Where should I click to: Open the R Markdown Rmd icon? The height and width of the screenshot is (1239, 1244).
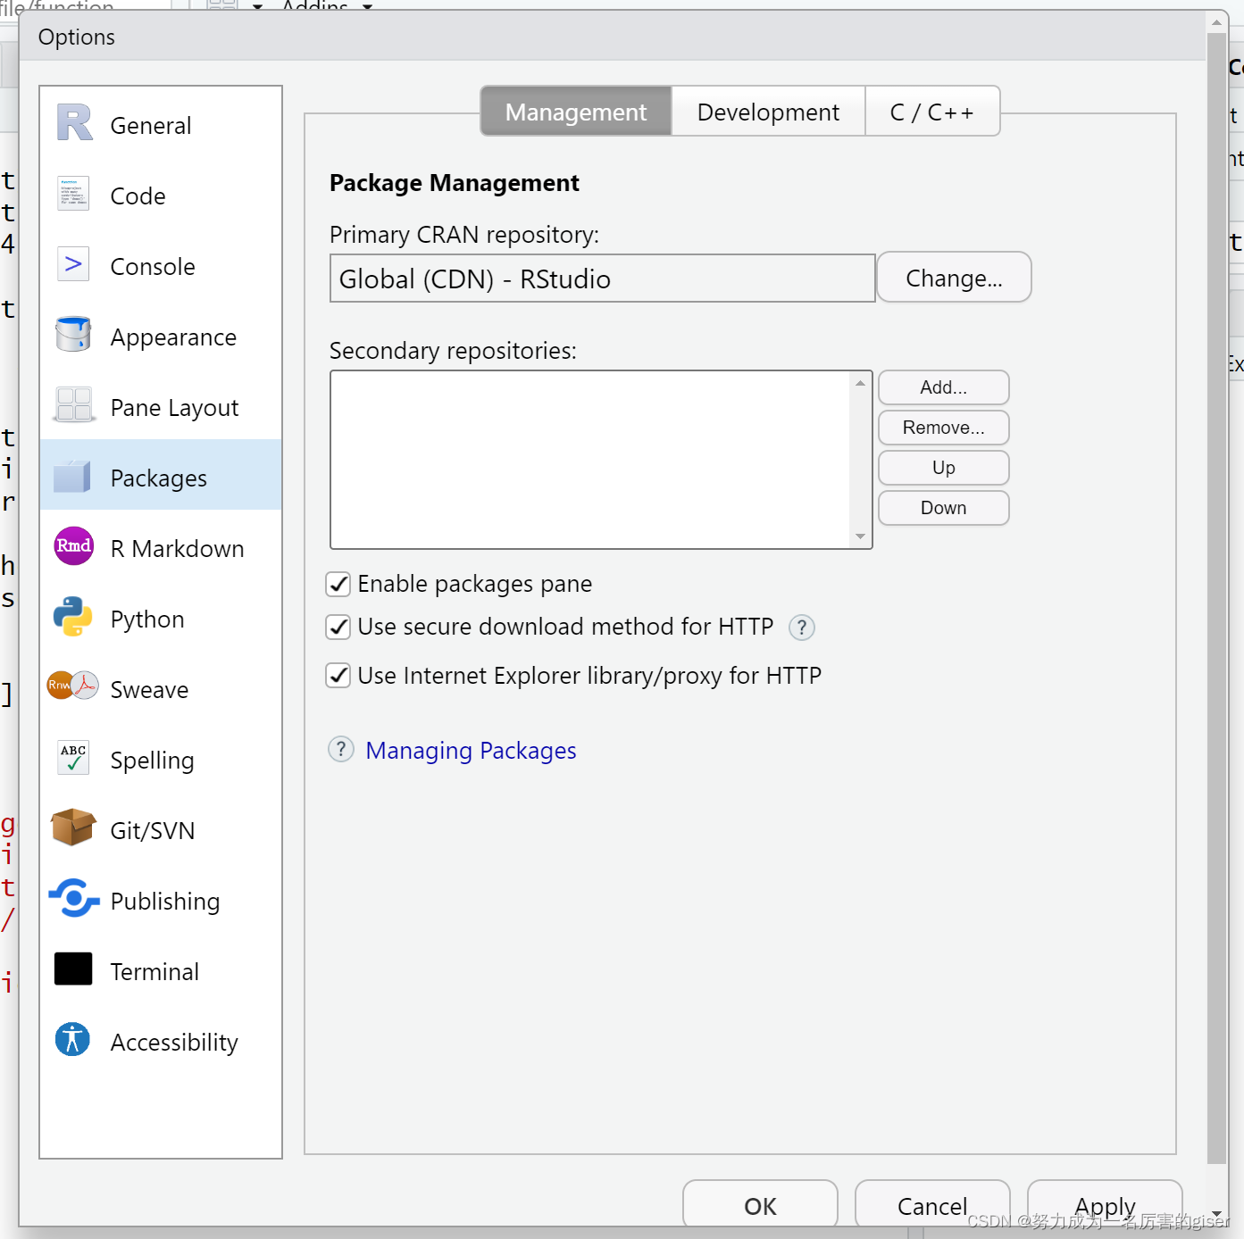tap(74, 545)
